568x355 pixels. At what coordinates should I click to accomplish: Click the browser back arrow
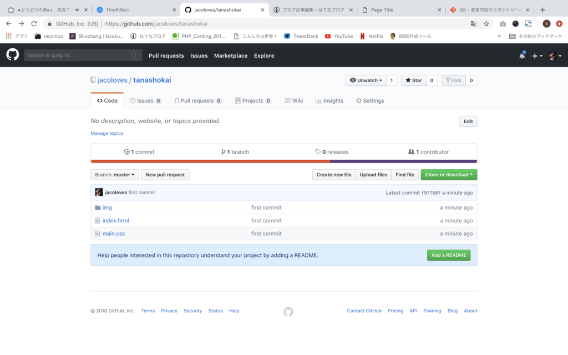(9, 23)
